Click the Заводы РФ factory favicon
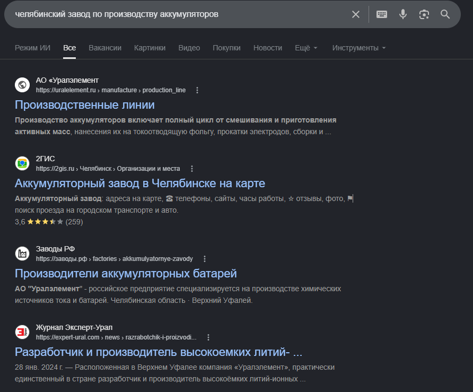This screenshot has width=473, height=392. (22, 254)
